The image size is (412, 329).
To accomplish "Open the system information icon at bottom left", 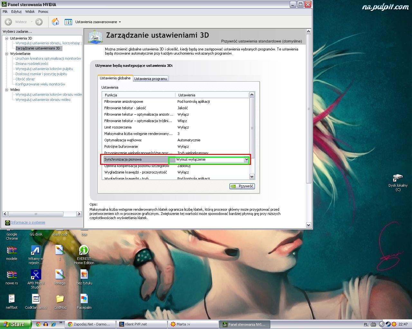I will pyautogui.click(x=7, y=223).
